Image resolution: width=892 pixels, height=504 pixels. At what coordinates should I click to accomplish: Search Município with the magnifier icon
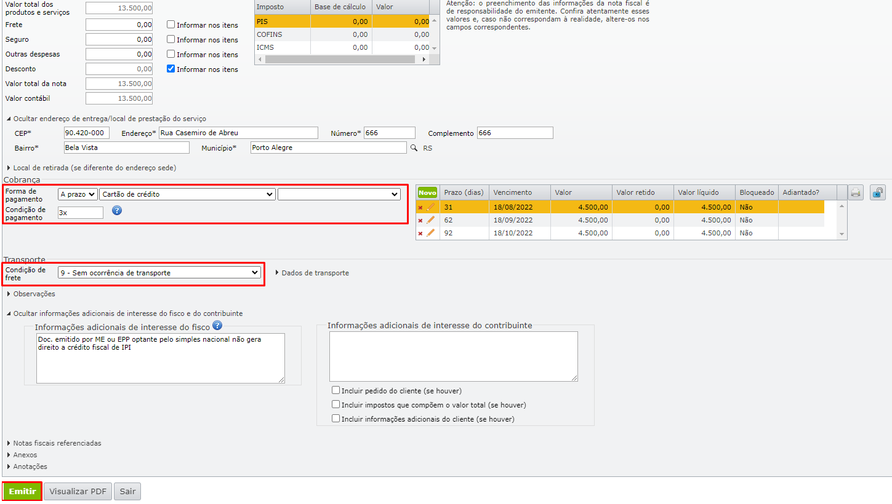(x=414, y=148)
